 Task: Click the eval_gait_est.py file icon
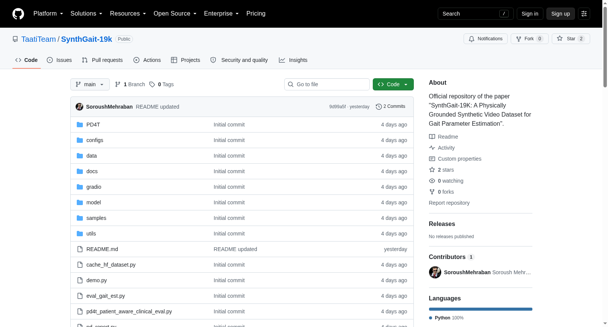pos(80,296)
